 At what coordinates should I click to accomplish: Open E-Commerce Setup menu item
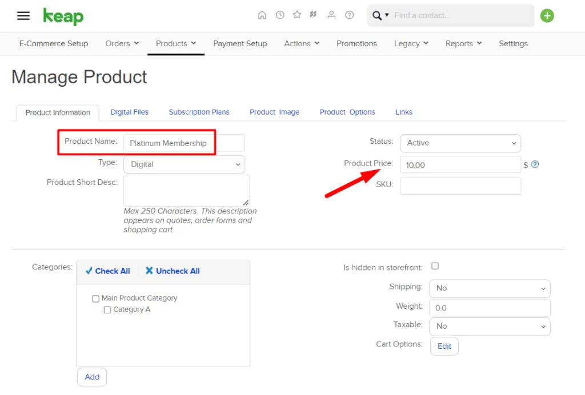pyautogui.click(x=54, y=43)
